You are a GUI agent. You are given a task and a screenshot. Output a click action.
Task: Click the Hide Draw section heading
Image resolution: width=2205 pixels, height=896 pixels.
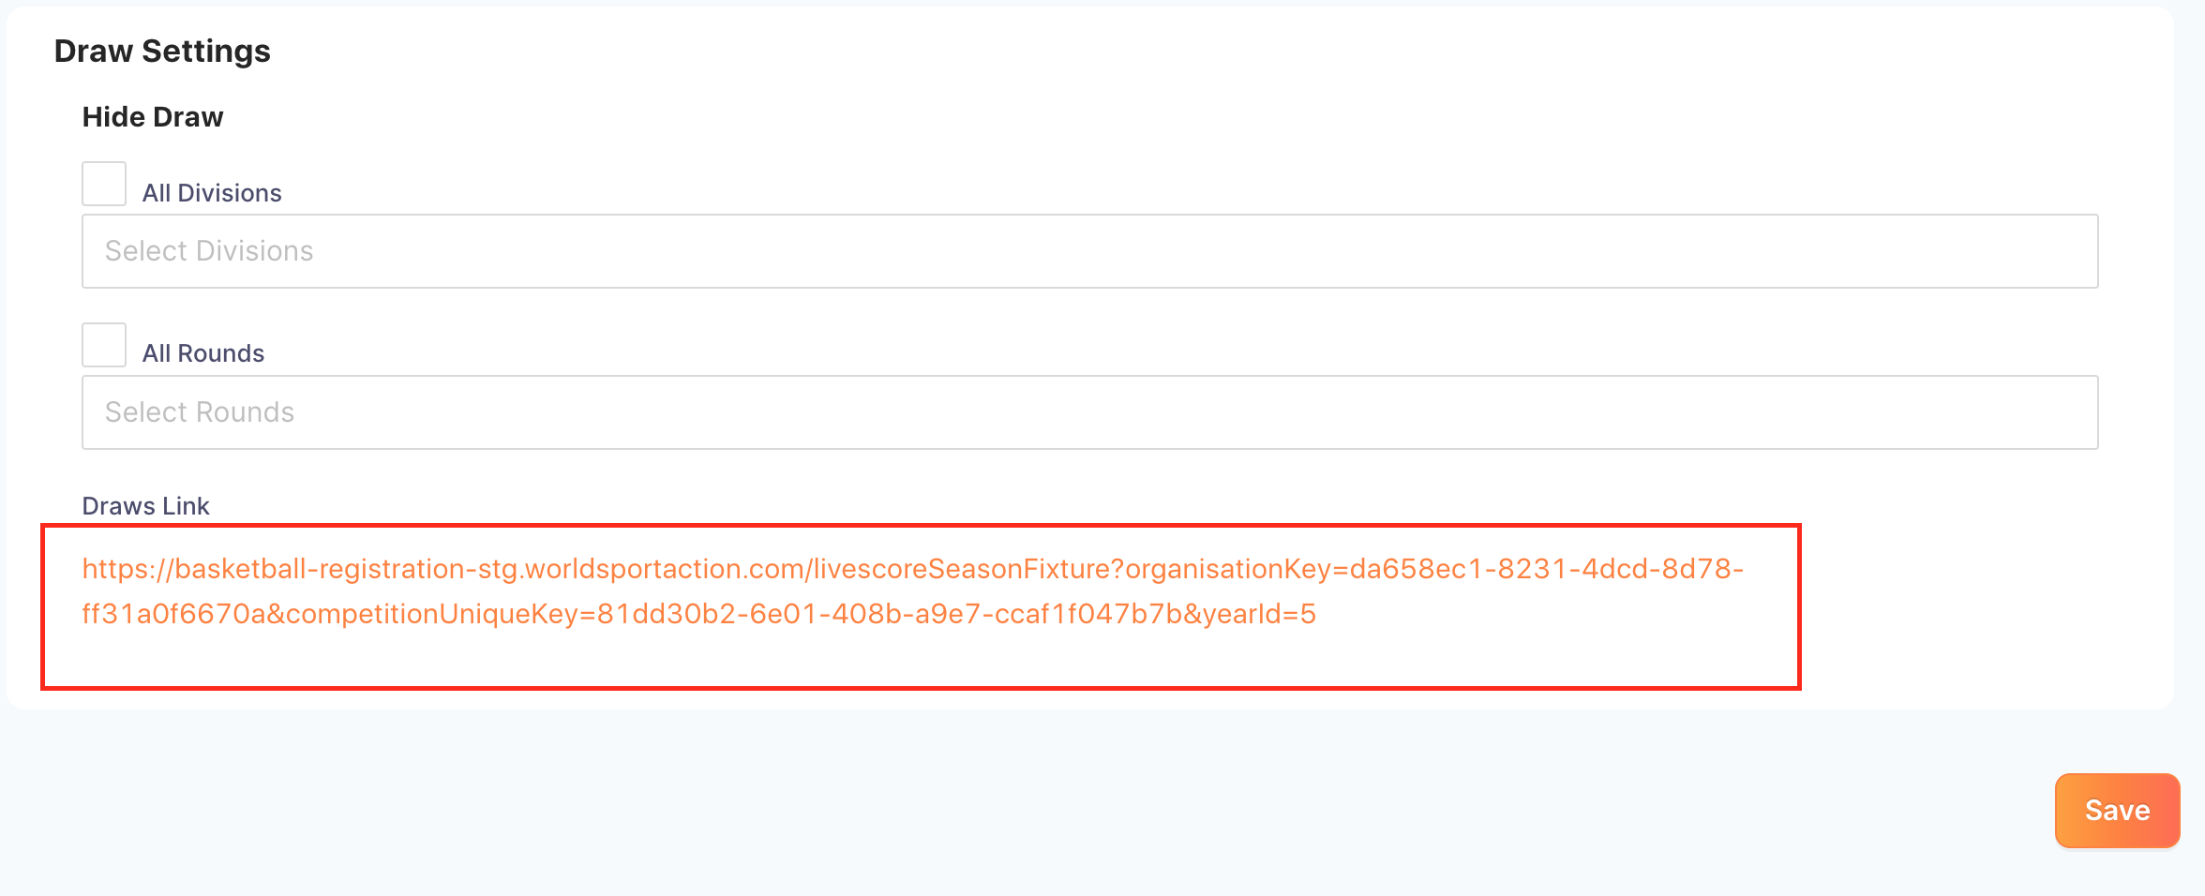153,117
